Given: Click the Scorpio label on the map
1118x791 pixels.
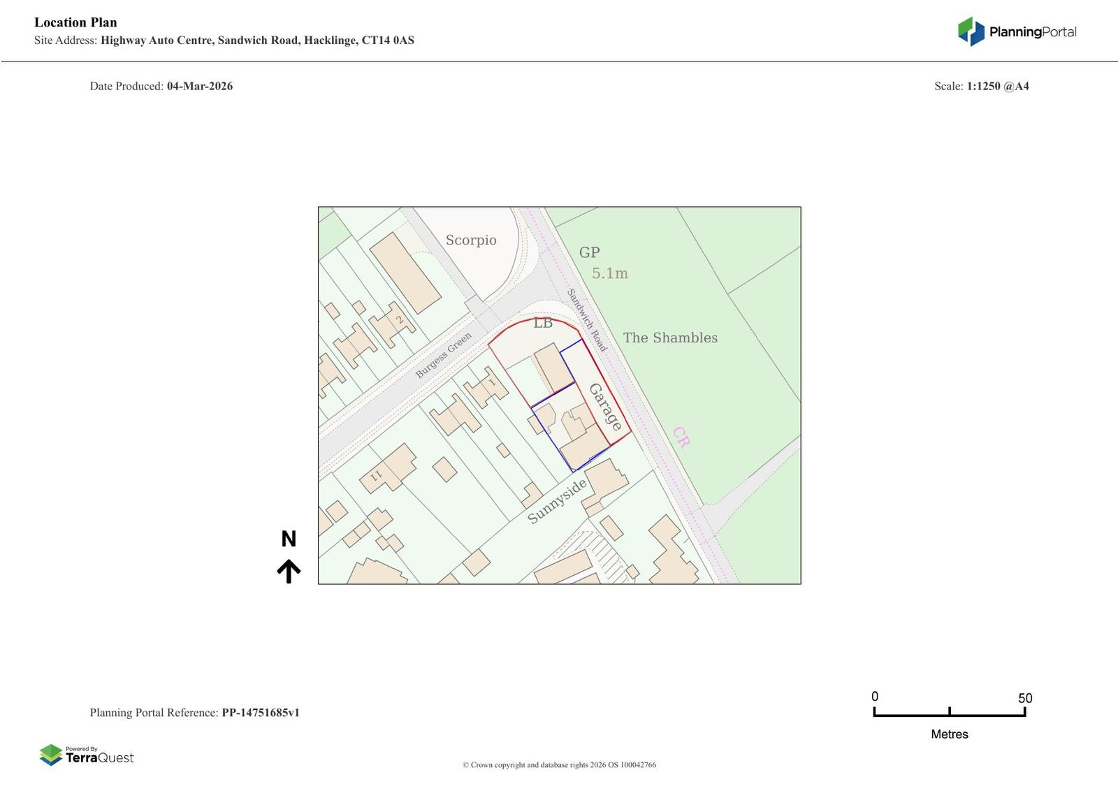Looking at the screenshot, I should coord(471,240).
